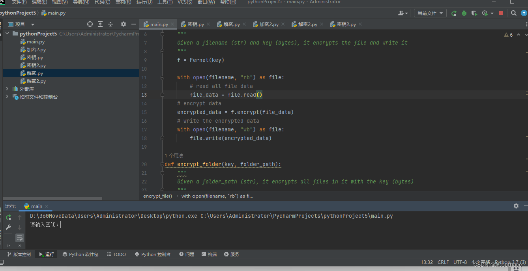Open 服务 tool window
Viewport: 528px width, 271px height.
(232, 254)
